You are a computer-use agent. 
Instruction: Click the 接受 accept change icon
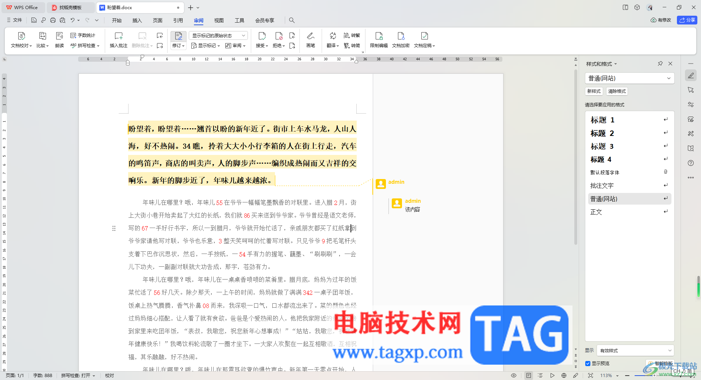[262, 36]
